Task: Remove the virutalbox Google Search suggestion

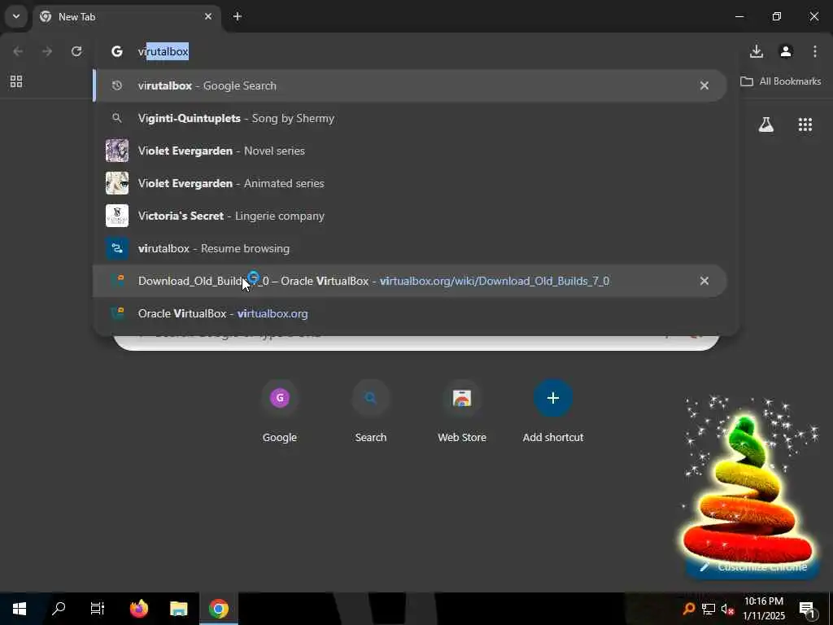Action: coord(704,85)
